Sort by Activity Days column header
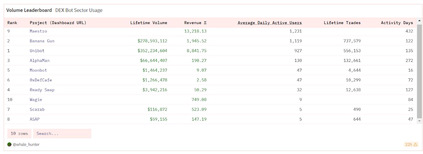 [x=397, y=23]
